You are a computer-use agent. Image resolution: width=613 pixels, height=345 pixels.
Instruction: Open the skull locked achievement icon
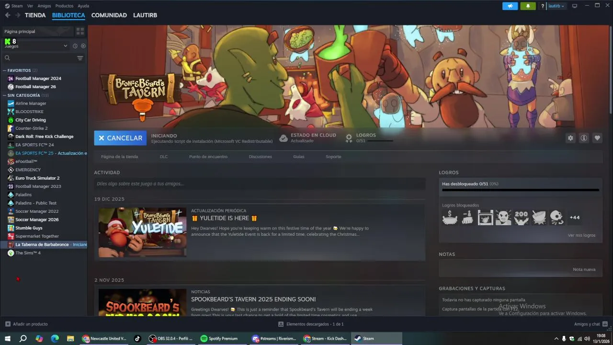tap(556, 218)
